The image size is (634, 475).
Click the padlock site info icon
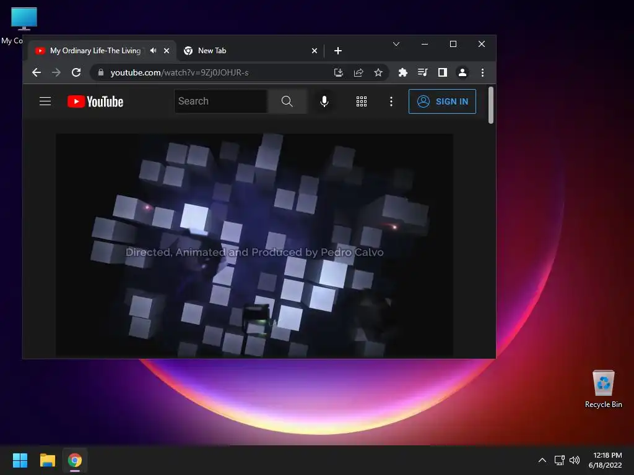point(101,73)
